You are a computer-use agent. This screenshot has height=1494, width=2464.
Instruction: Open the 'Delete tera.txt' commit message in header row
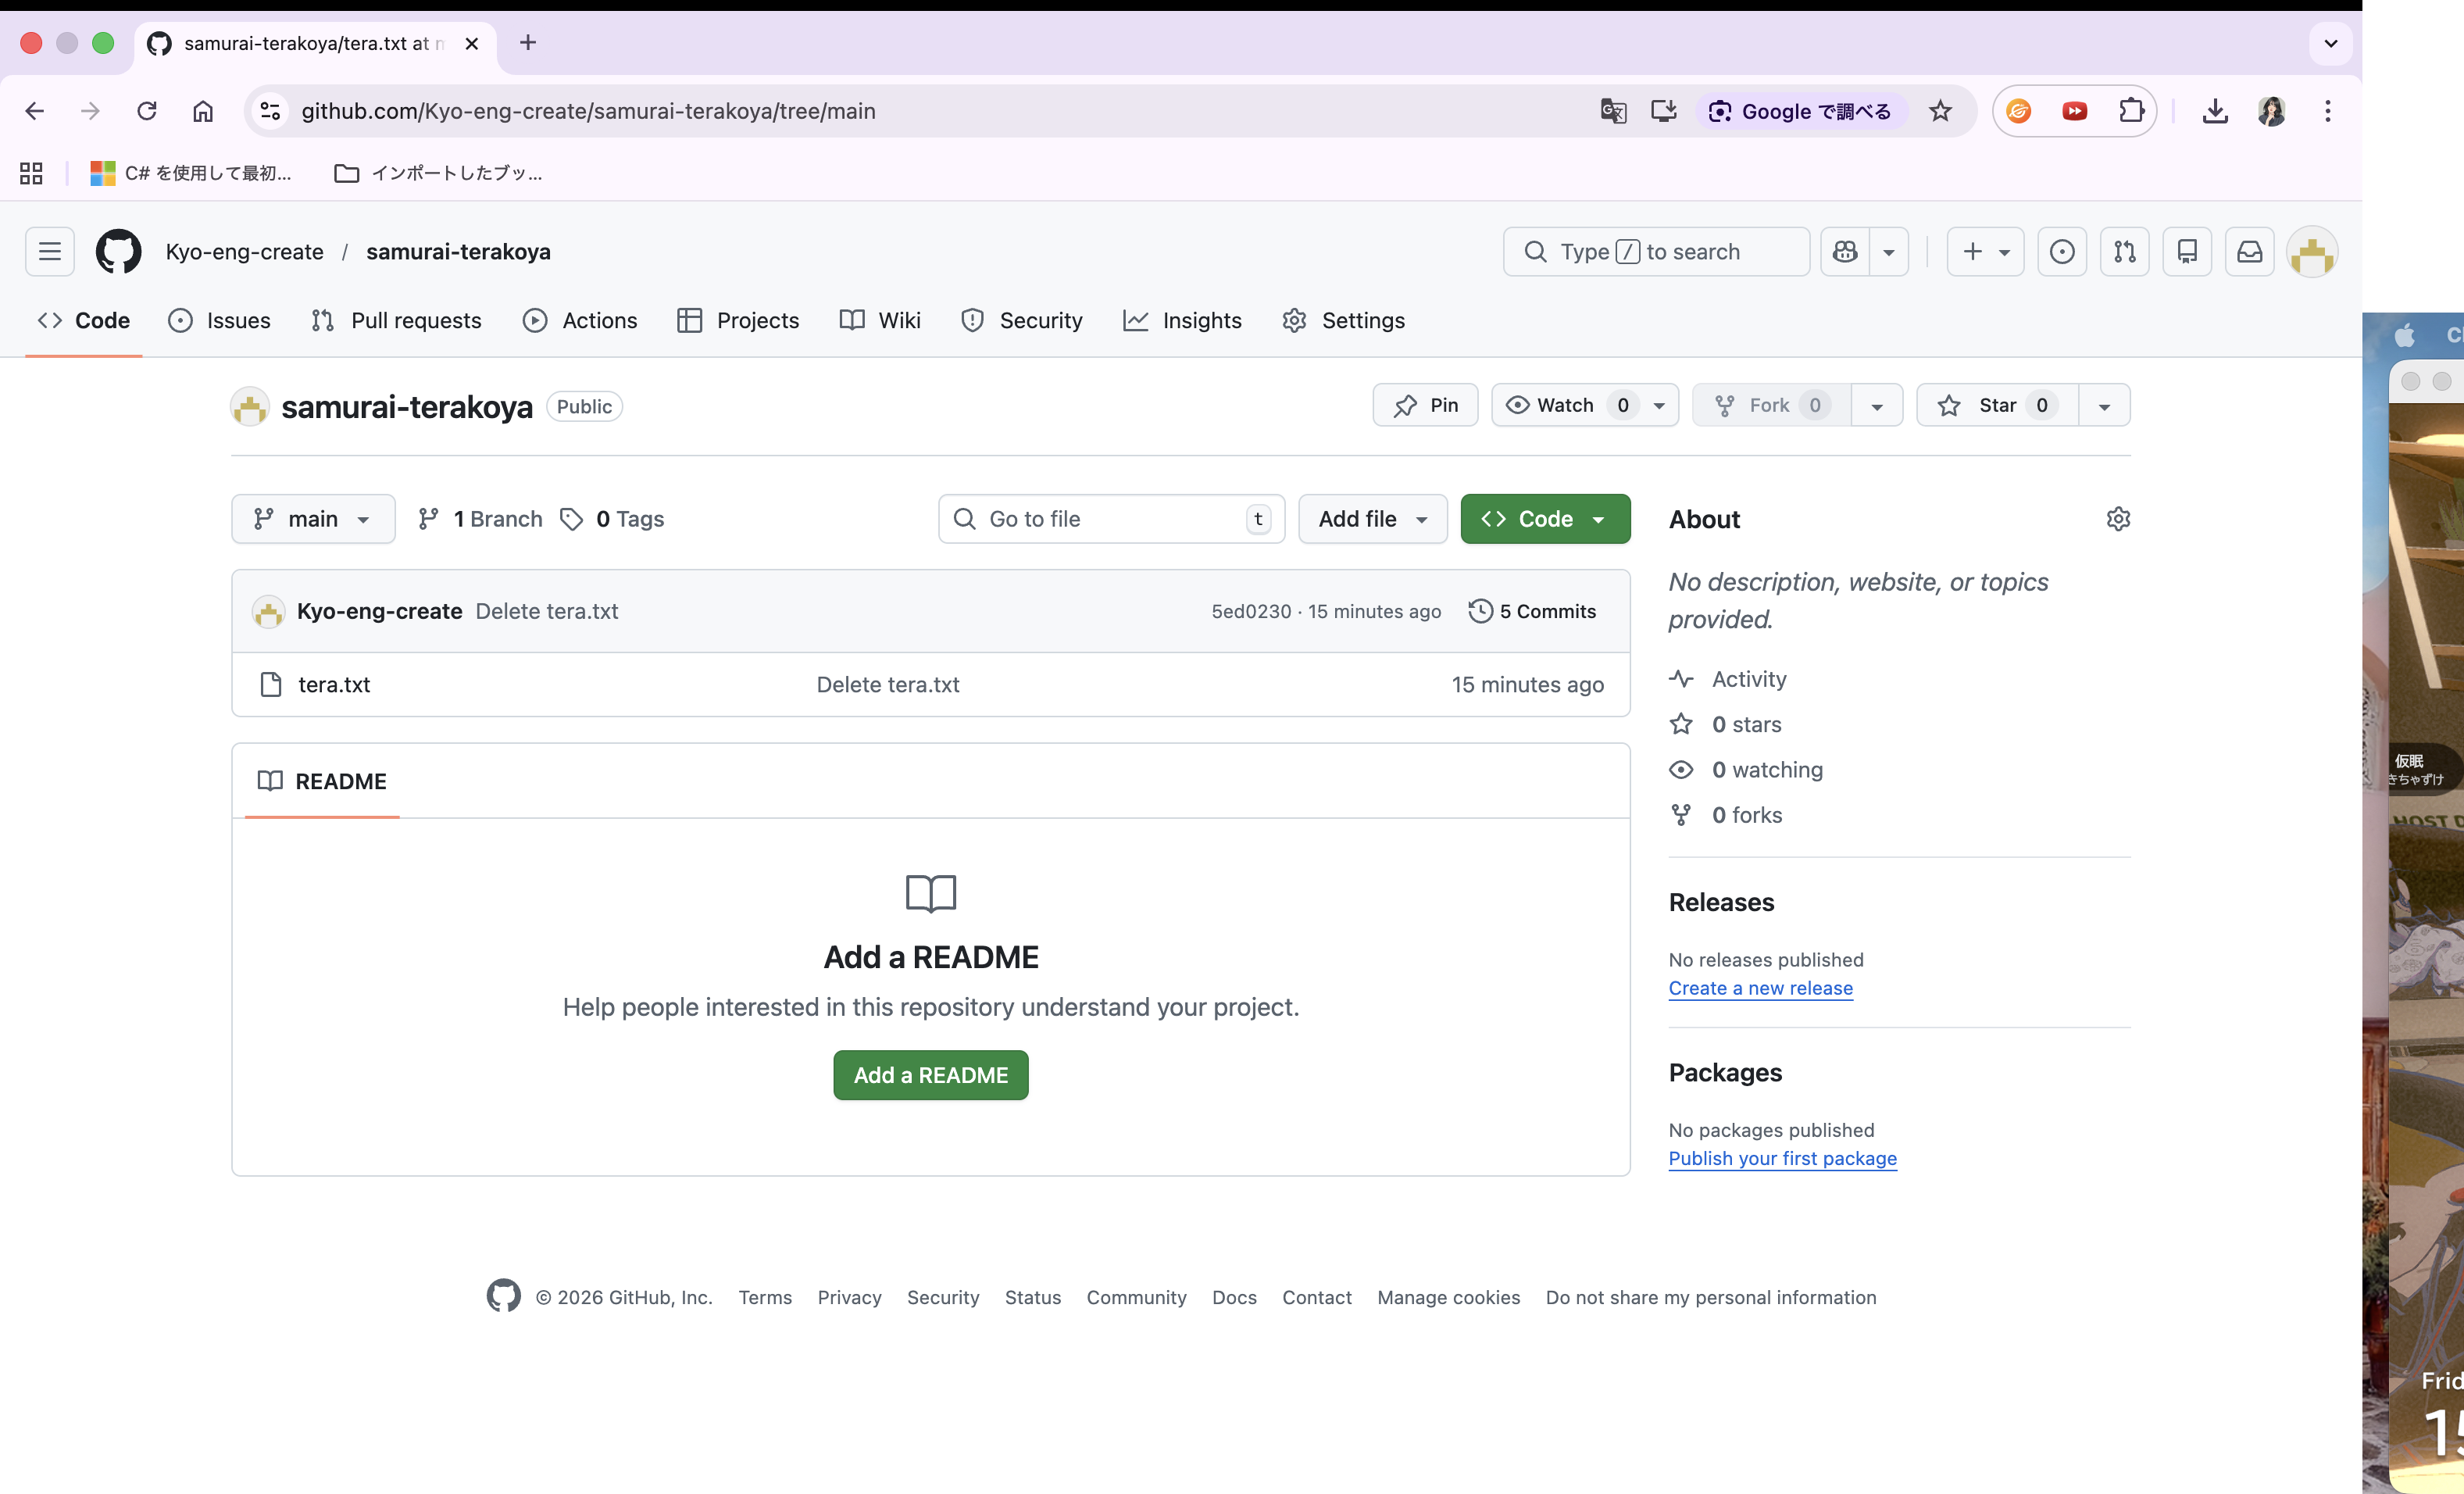547,611
